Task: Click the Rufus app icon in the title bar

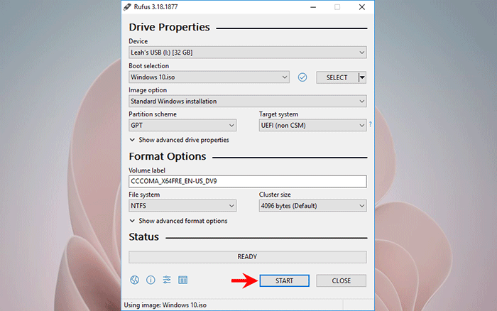Action: coord(127,7)
